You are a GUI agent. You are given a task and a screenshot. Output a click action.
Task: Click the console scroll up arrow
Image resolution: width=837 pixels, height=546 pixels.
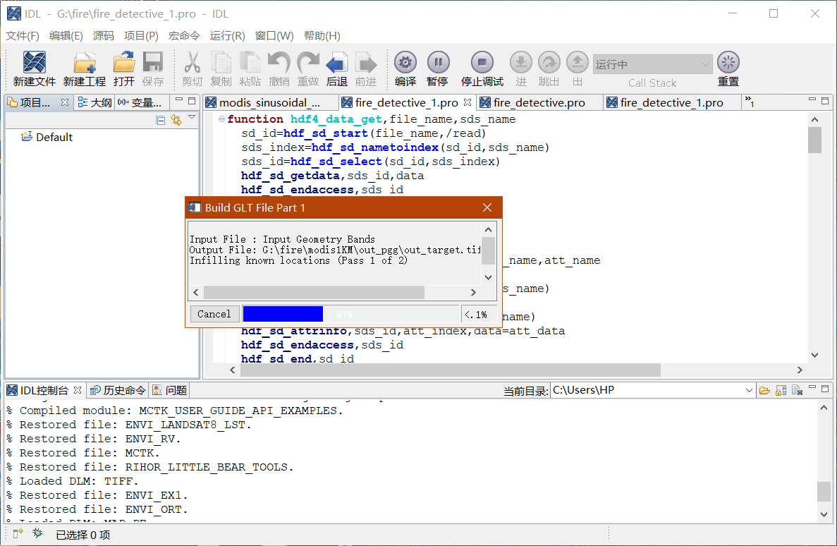(824, 408)
